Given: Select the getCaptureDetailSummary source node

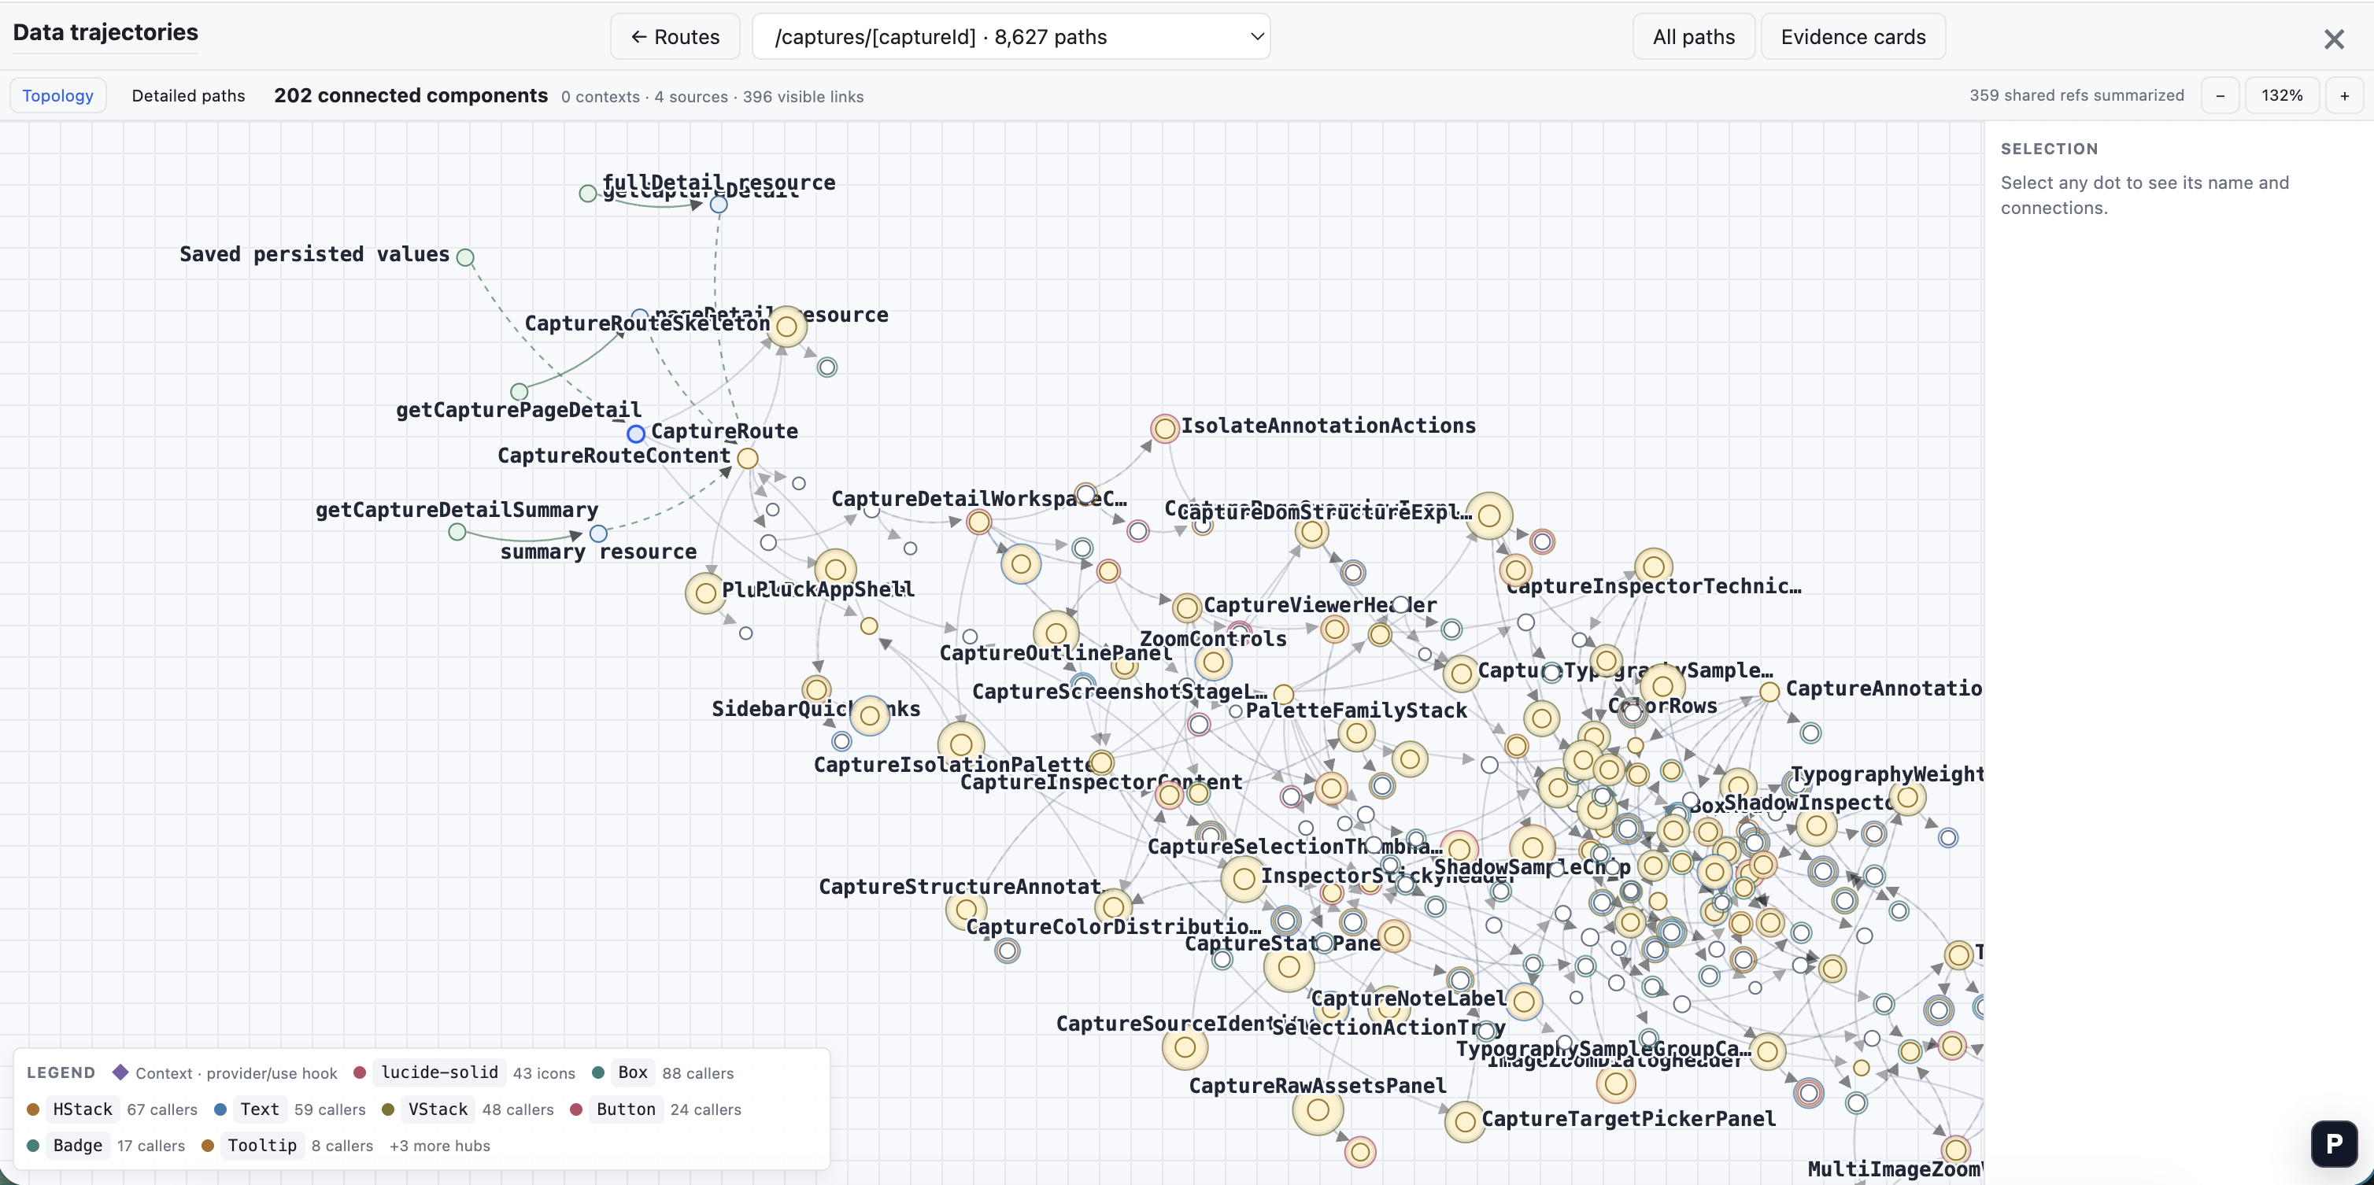Looking at the screenshot, I should [x=457, y=532].
